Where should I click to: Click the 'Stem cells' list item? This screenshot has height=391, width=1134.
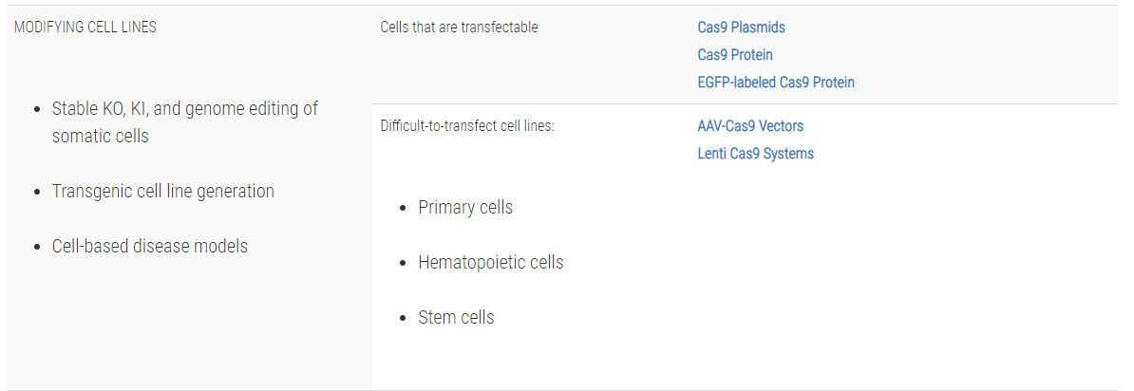click(456, 318)
